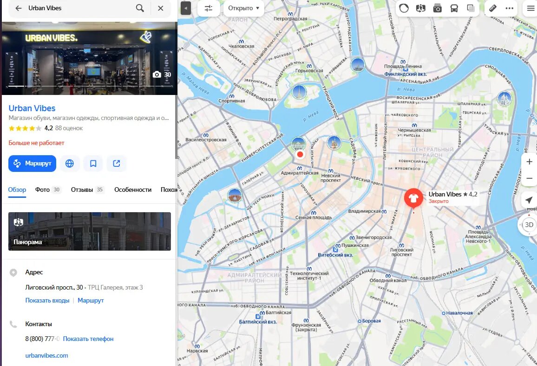The width and height of the screenshot is (537, 366).
Task: Click the "Петроградская" metro station label
Action: (290, 19)
